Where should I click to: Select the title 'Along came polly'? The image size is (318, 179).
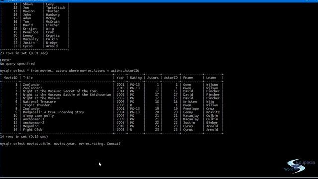click(x=38, y=116)
